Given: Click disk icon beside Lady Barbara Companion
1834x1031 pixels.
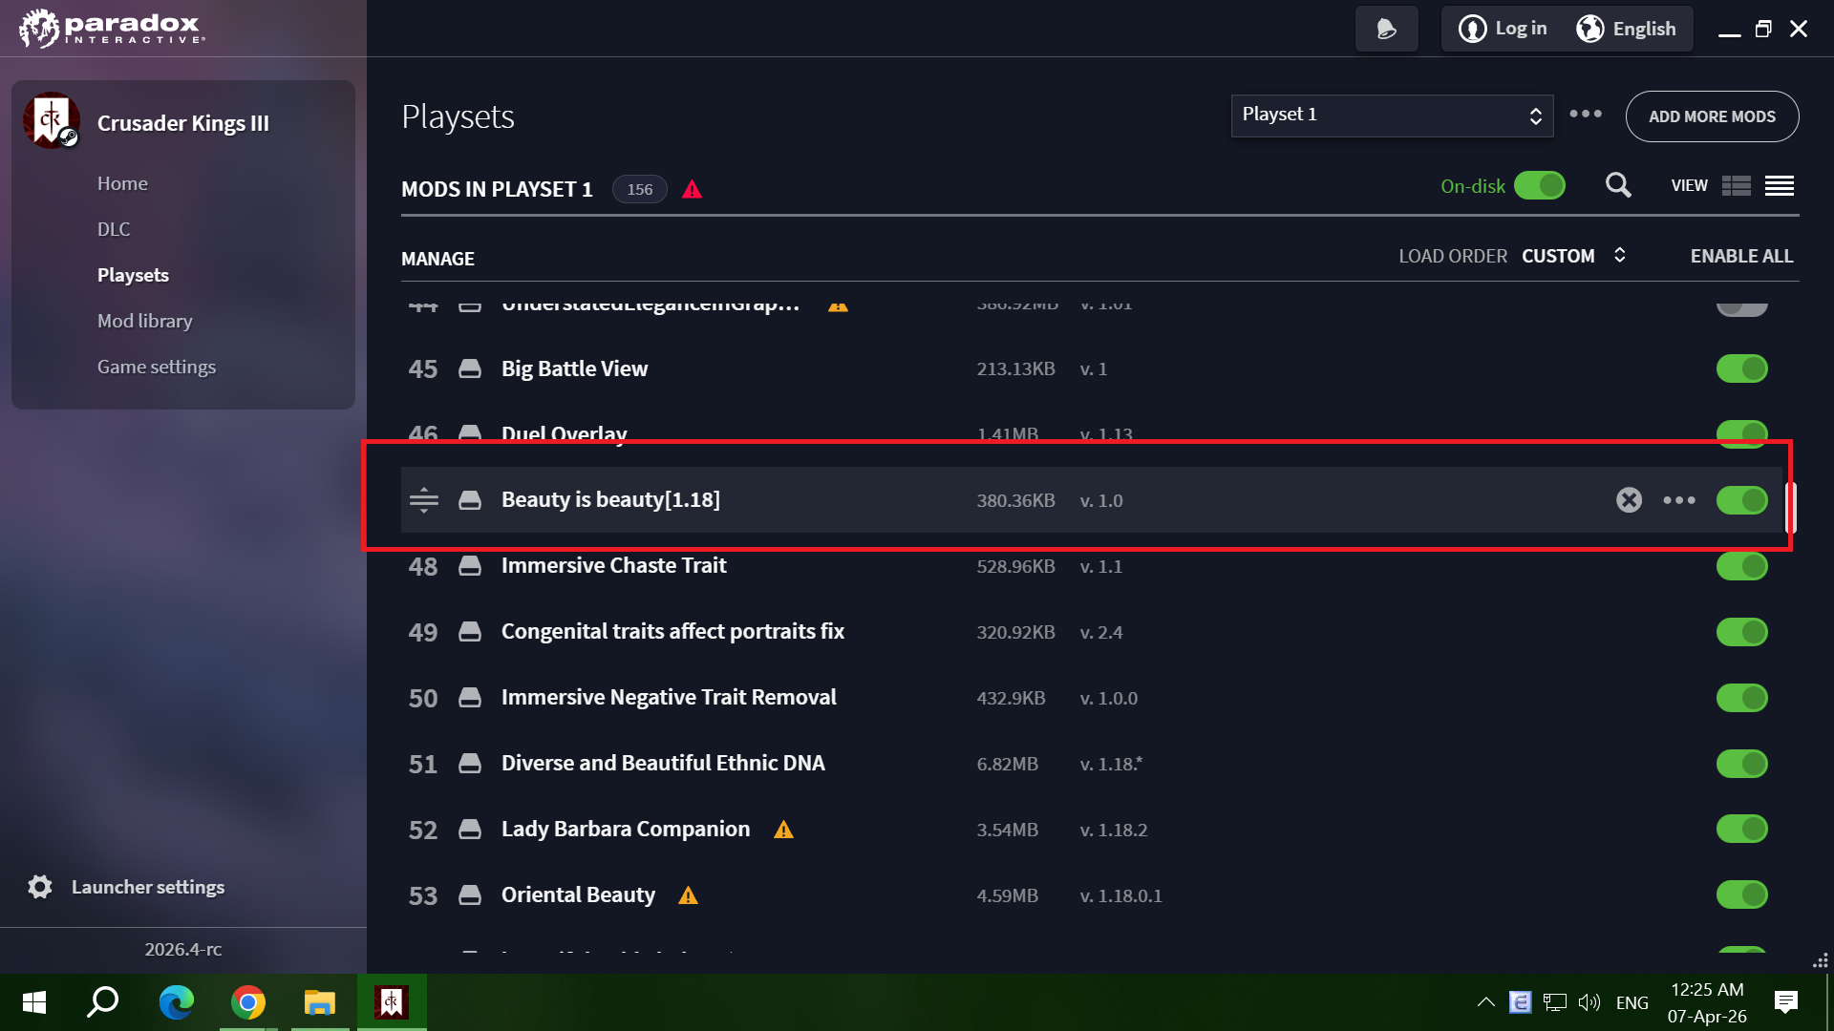Looking at the screenshot, I should tap(470, 830).
